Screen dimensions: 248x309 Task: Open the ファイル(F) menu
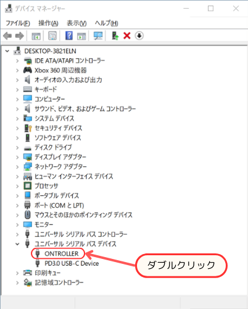(x=18, y=23)
